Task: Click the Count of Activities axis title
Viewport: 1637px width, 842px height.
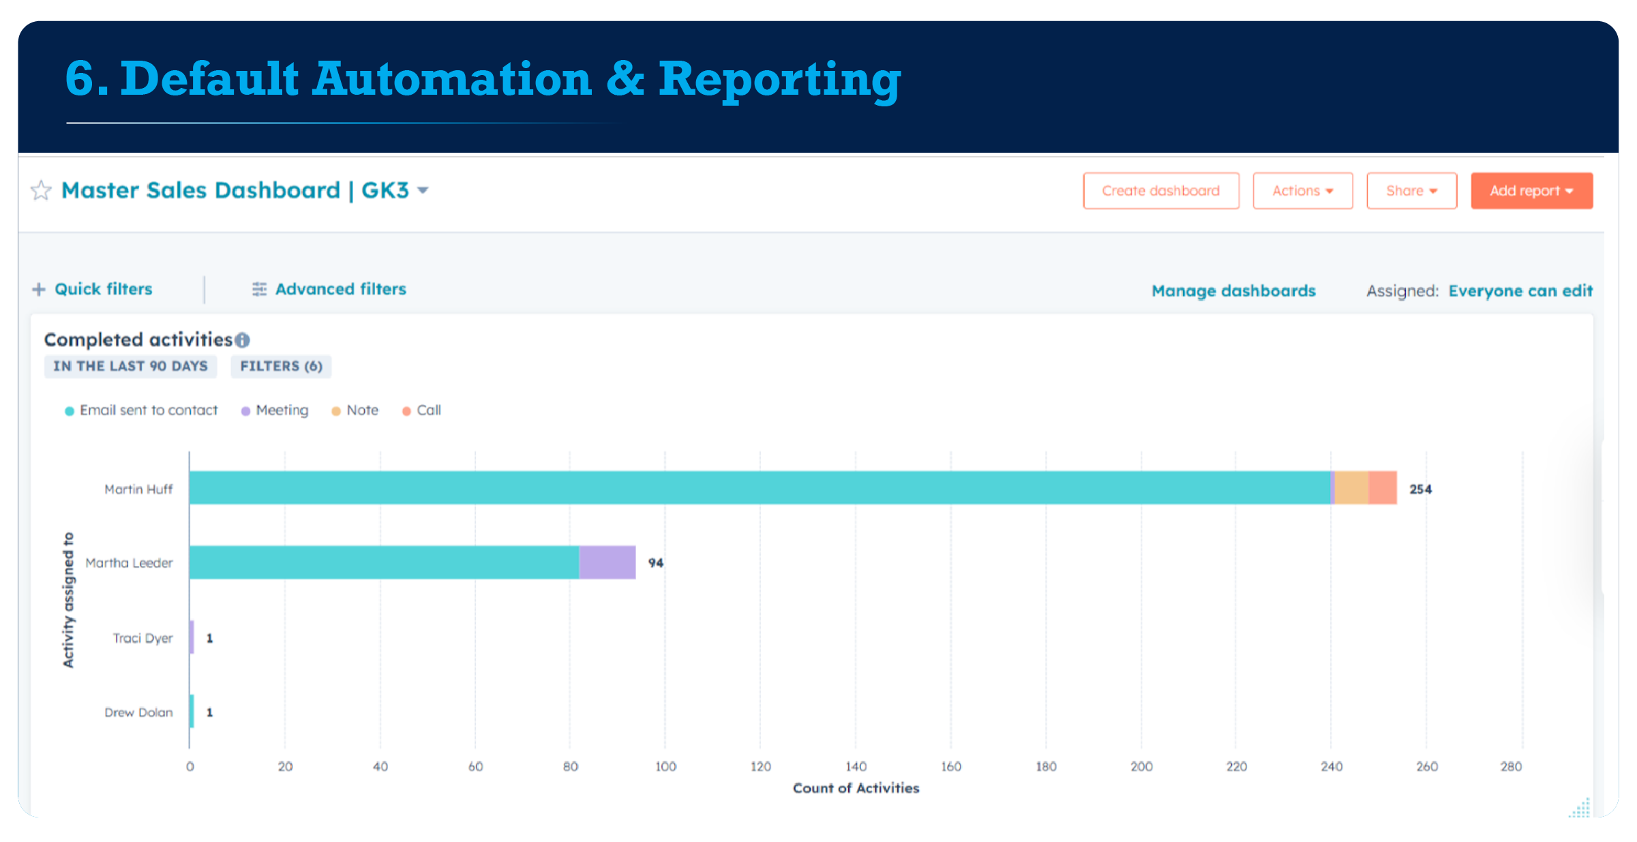Action: [x=856, y=788]
